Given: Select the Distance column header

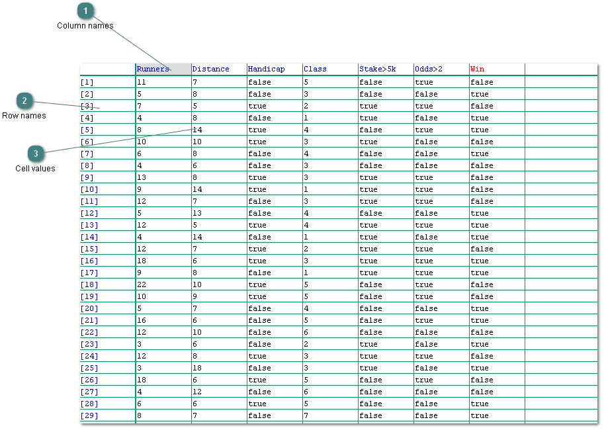Looking at the screenshot, I should 210,69.
